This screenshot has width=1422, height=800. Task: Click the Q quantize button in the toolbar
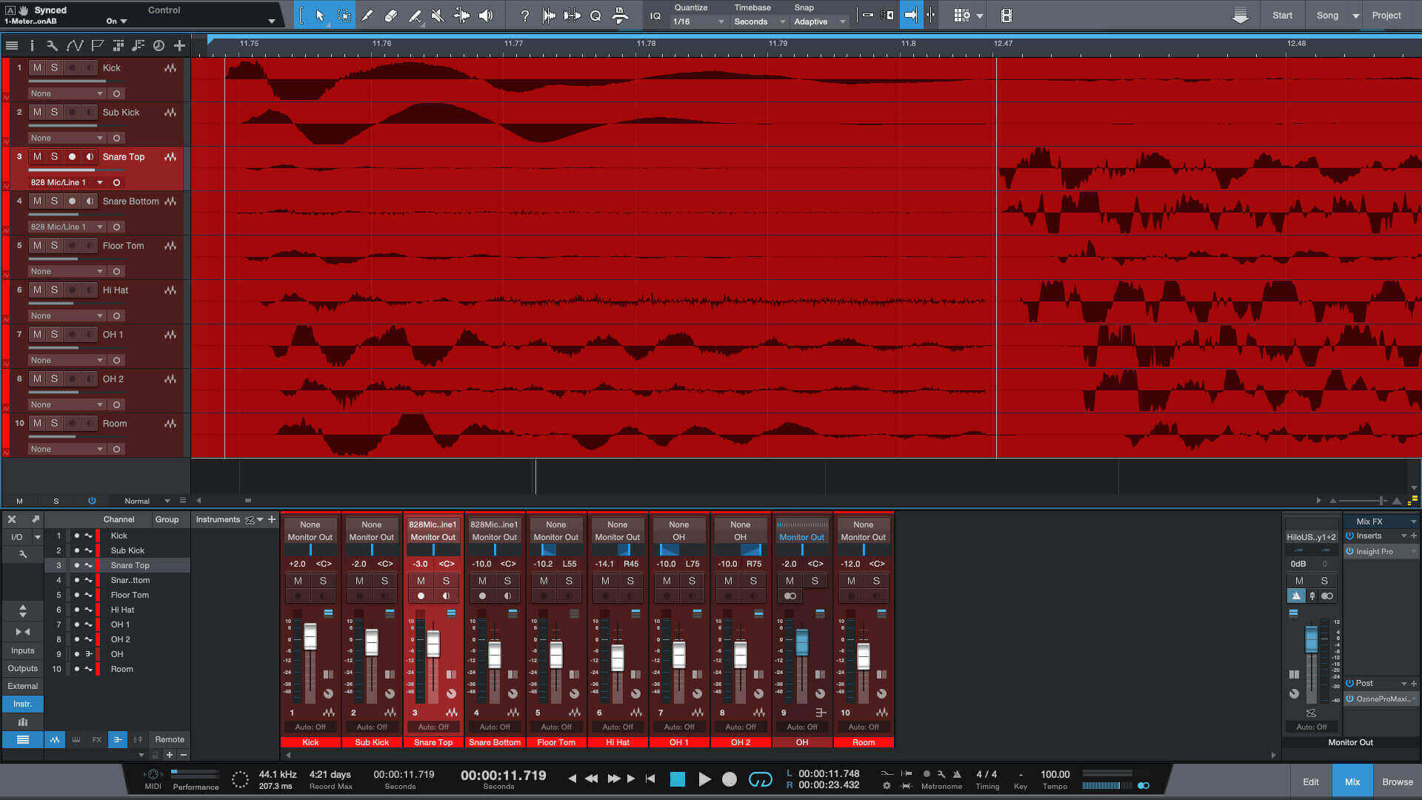(x=595, y=15)
